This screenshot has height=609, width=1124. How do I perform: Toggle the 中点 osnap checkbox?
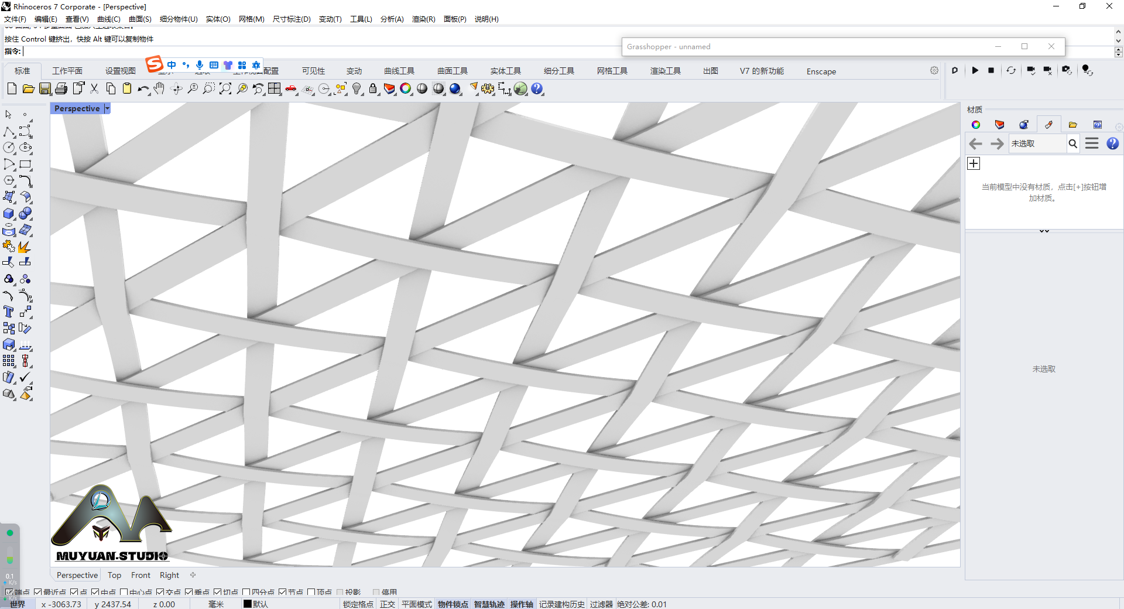pos(95,593)
